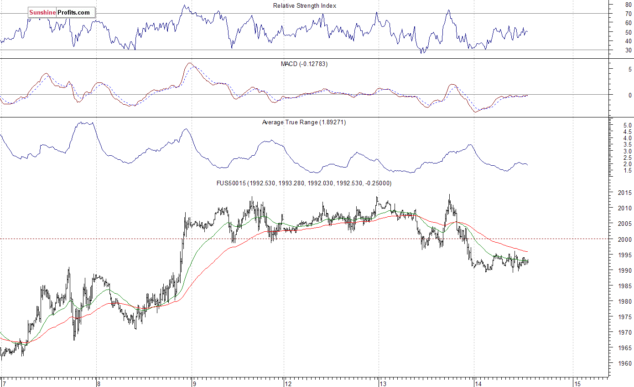Click the 1985 price axis label
634x387 pixels.
click(x=625, y=286)
